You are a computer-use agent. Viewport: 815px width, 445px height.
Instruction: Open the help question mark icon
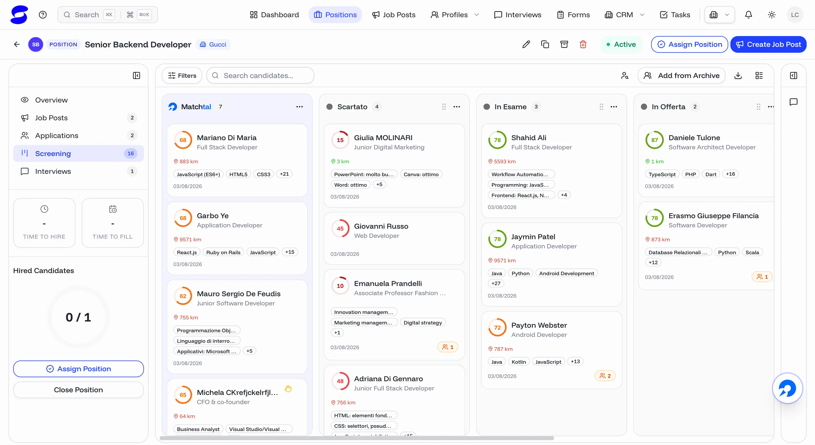click(x=43, y=15)
